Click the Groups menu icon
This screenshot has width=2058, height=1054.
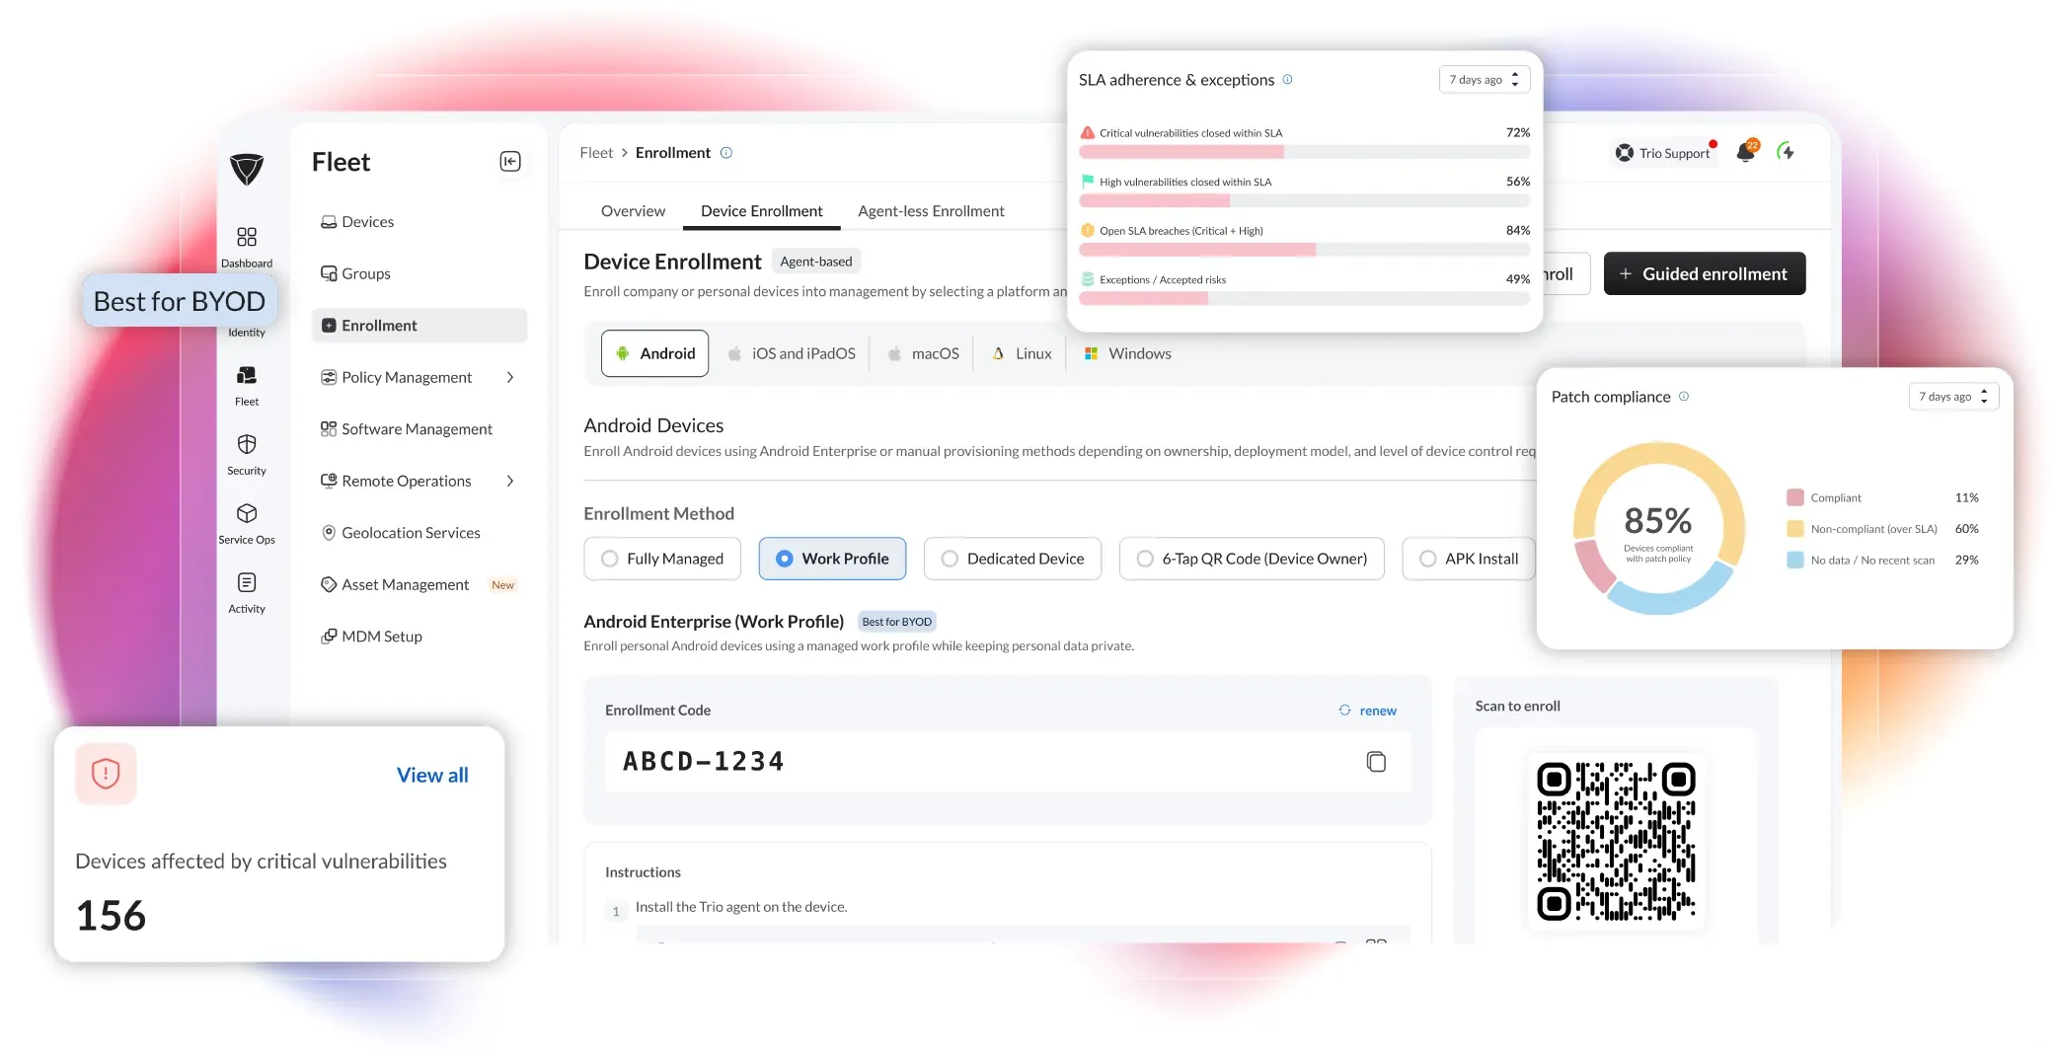pyautogui.click(x=329, y=273)
